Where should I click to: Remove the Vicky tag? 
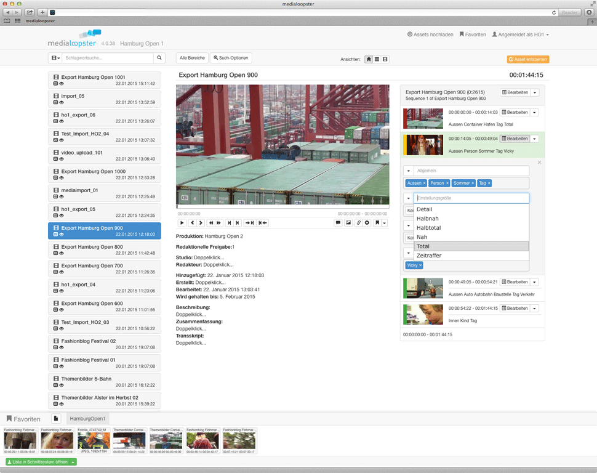coord(420,265)
